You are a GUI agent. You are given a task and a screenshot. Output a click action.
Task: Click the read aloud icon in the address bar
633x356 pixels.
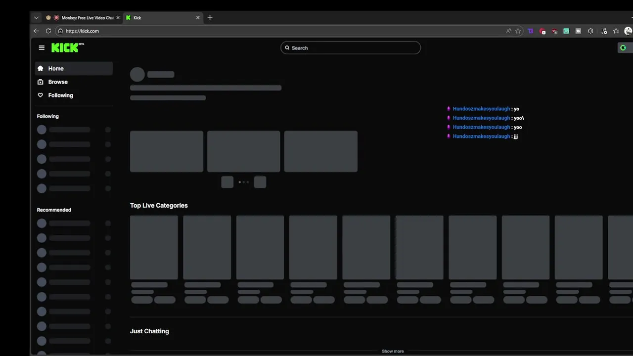(x=508, y=31)
